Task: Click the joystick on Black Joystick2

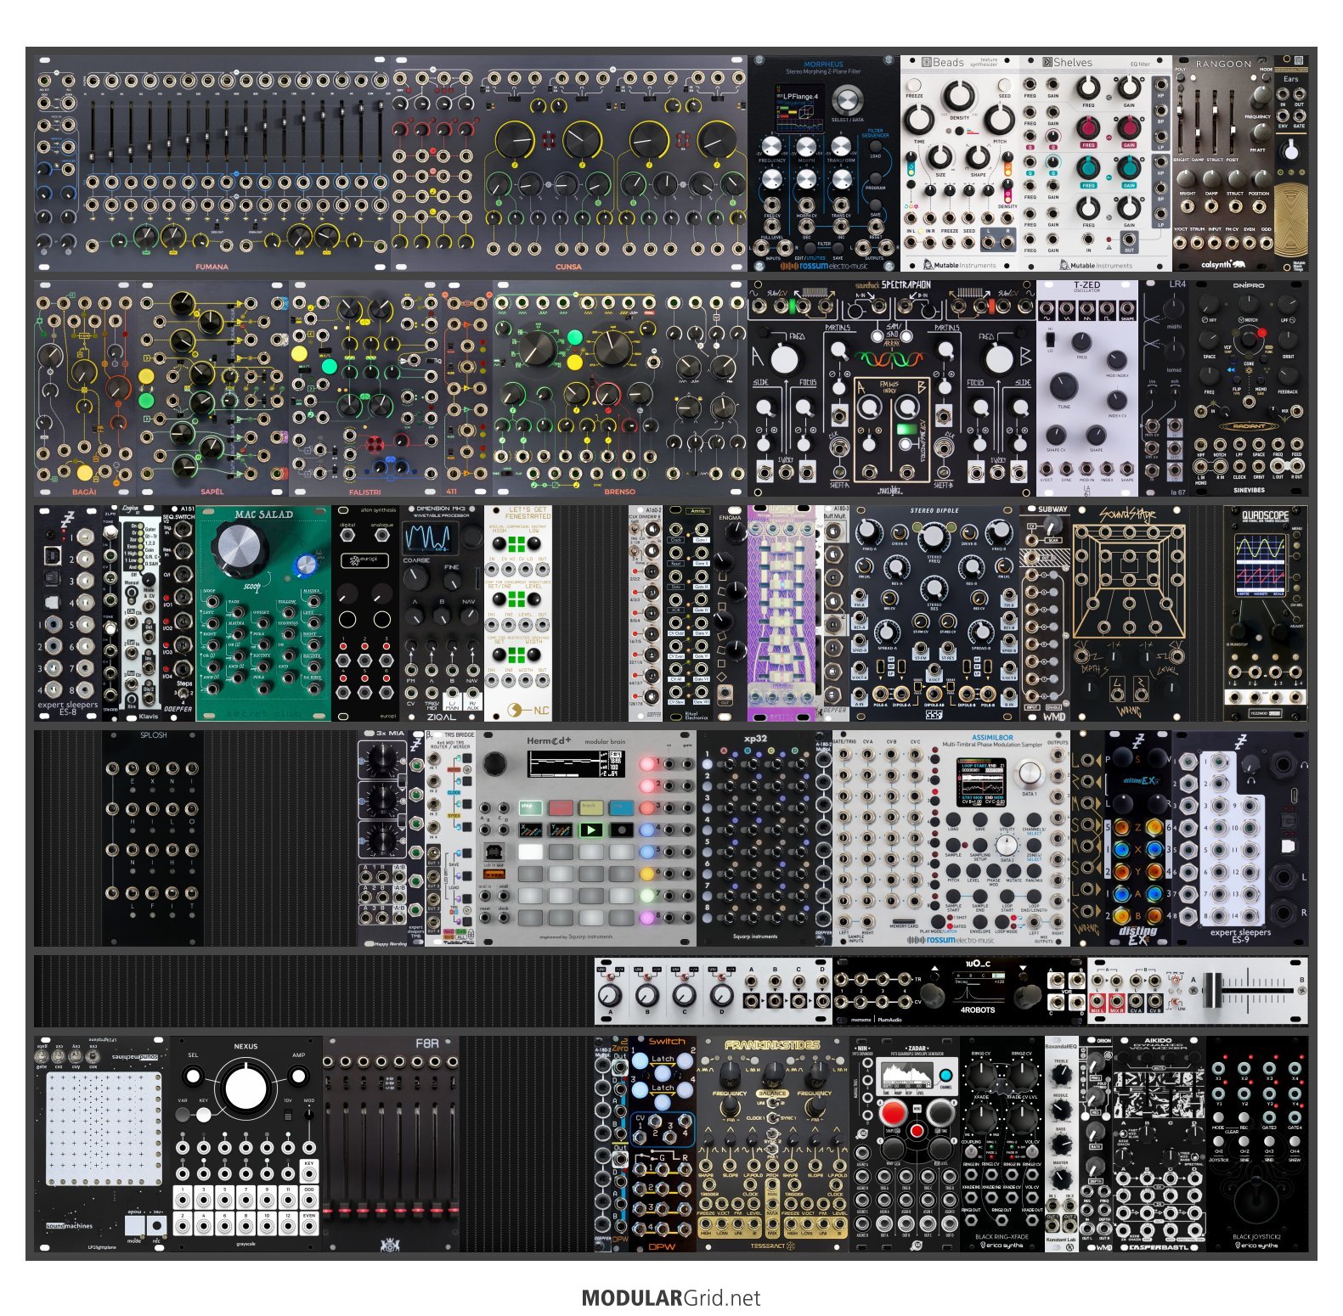Action: pos(1257,1197)
